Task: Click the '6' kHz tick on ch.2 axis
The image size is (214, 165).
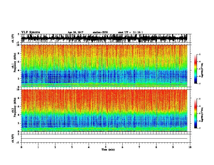Action: tap(19, 106)
